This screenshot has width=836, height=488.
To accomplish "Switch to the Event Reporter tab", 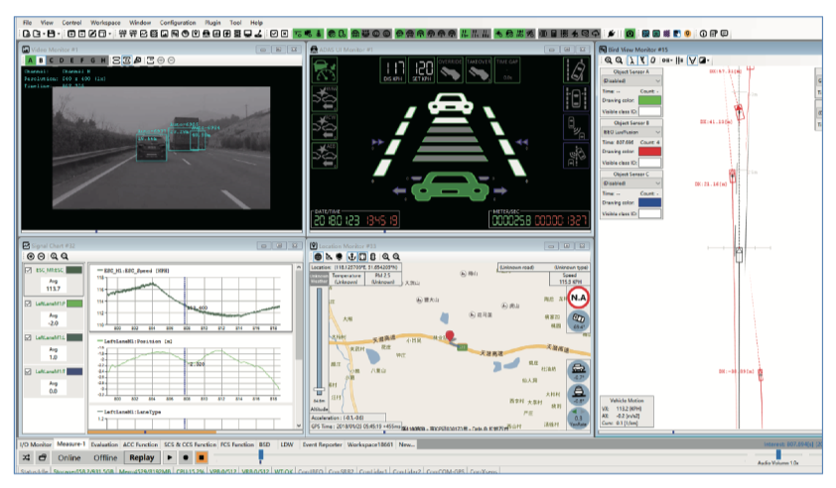I will tap(322, 444).
